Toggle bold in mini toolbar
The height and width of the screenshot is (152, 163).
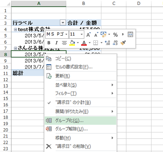(x=49, y=43)
